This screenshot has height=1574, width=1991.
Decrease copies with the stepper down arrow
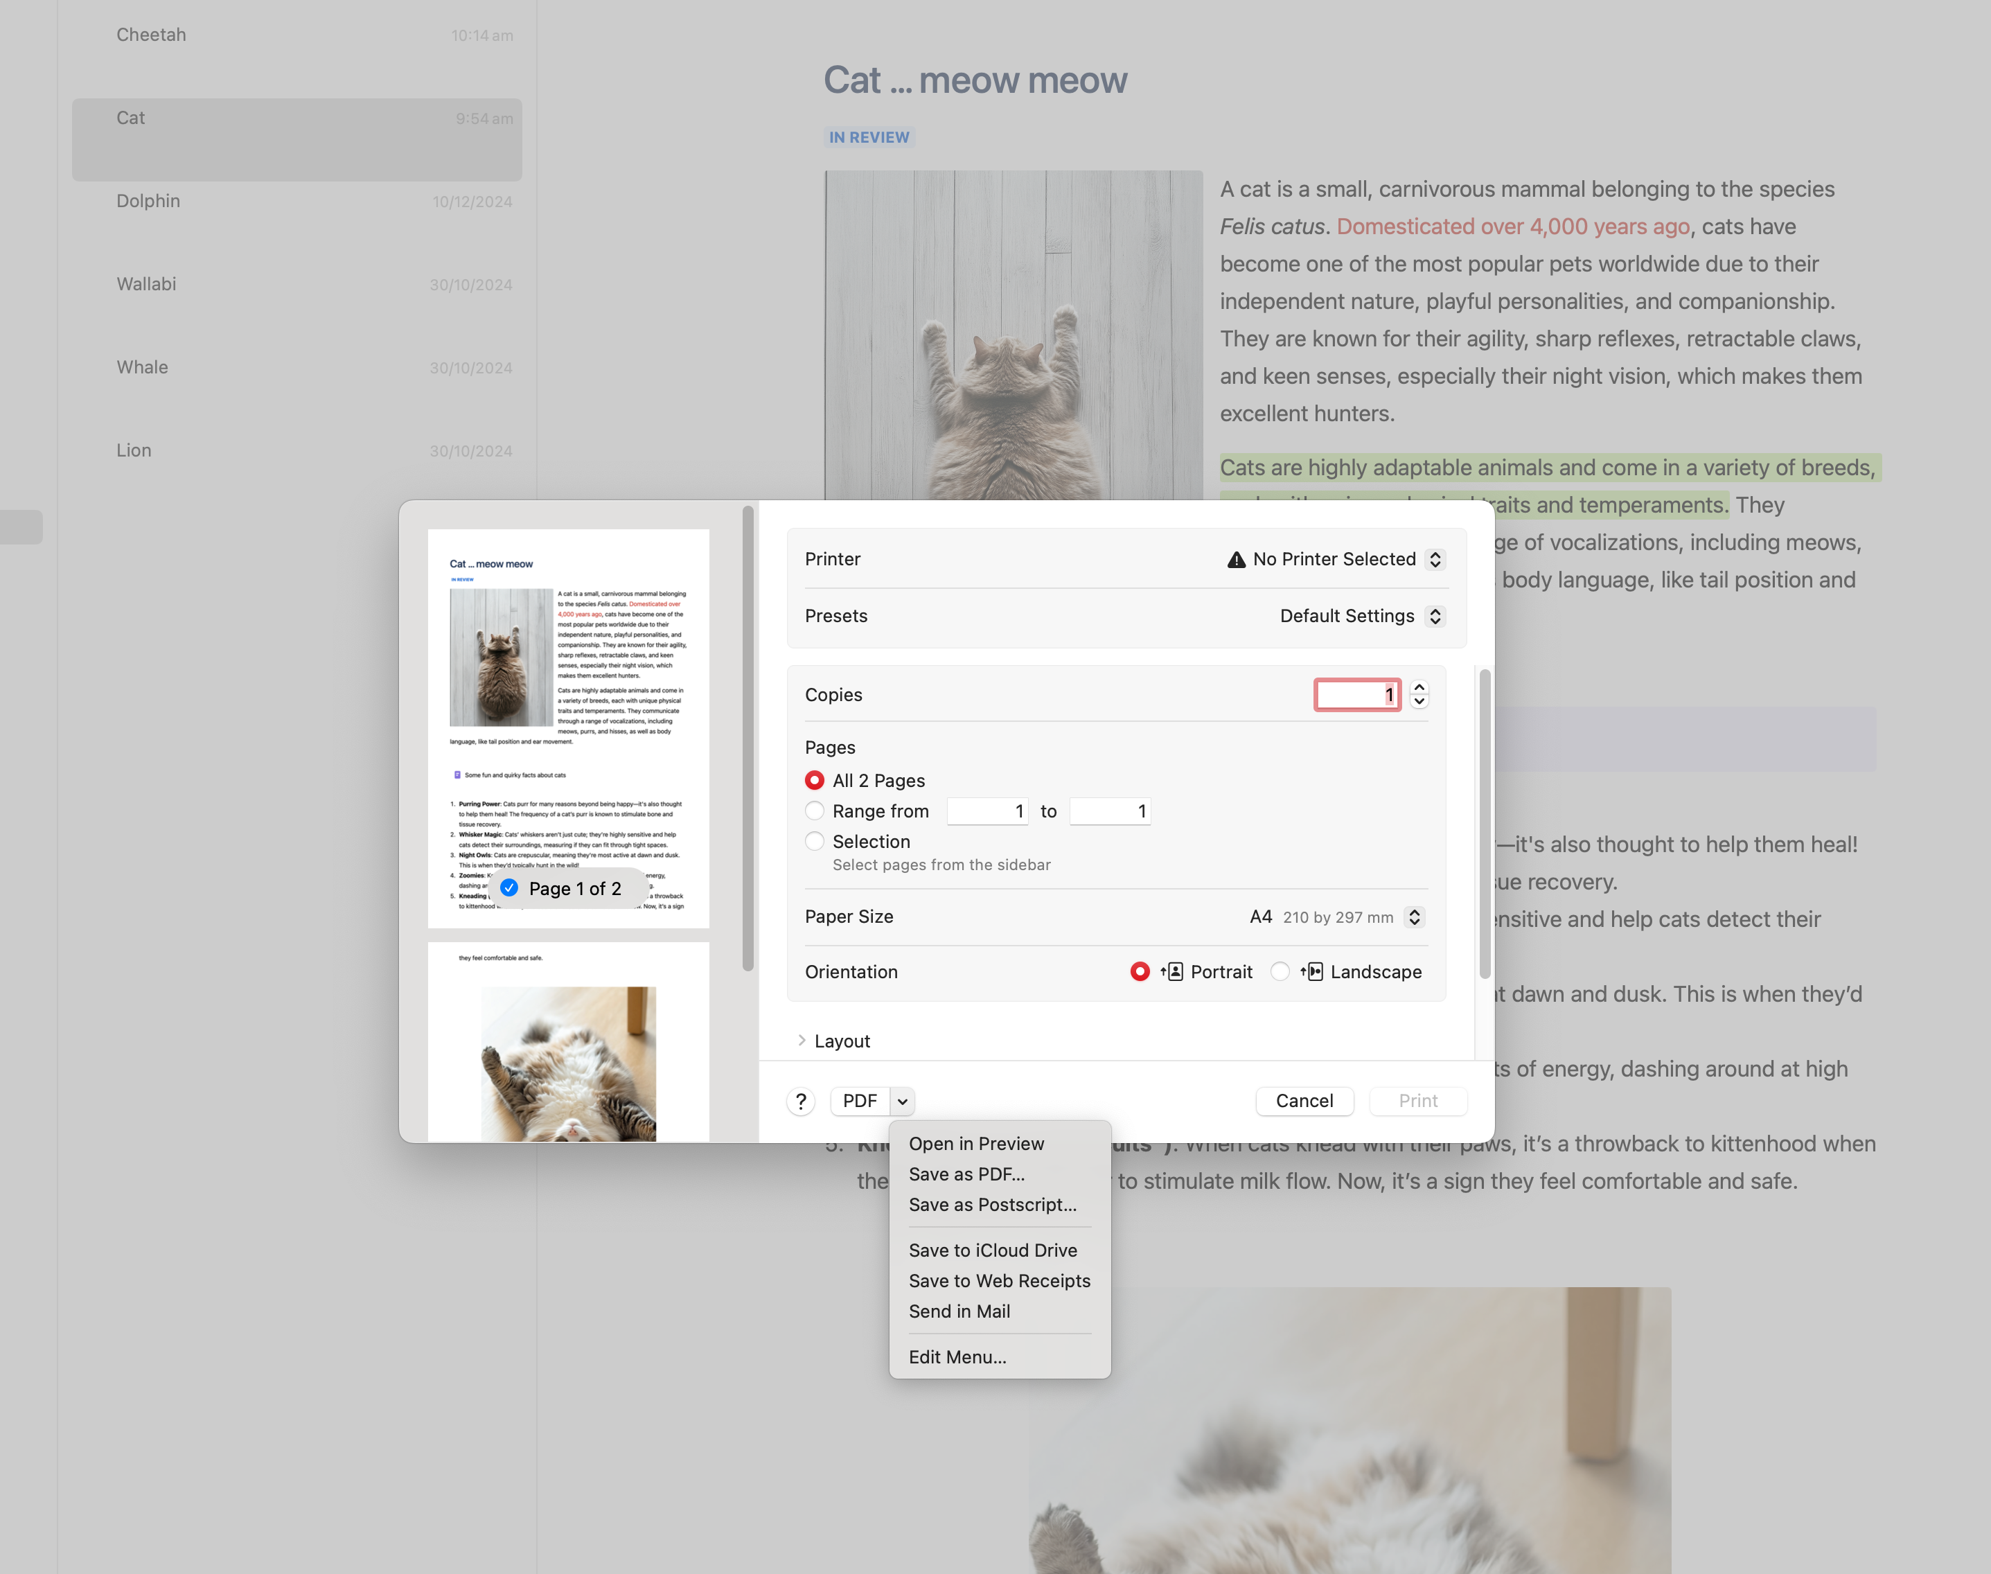click(x=1419, y=702)
